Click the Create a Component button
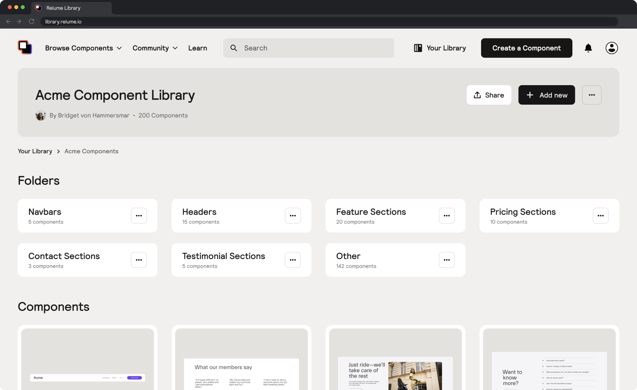Screen dimensions: 637x390 point(526,48)
